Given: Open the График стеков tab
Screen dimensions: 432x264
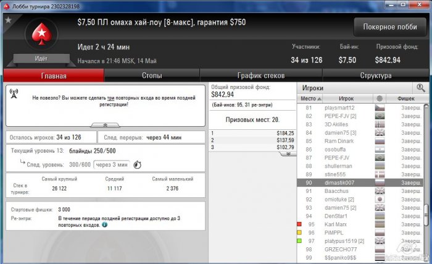Looking at the screenshot, I should tap(261, 75).
